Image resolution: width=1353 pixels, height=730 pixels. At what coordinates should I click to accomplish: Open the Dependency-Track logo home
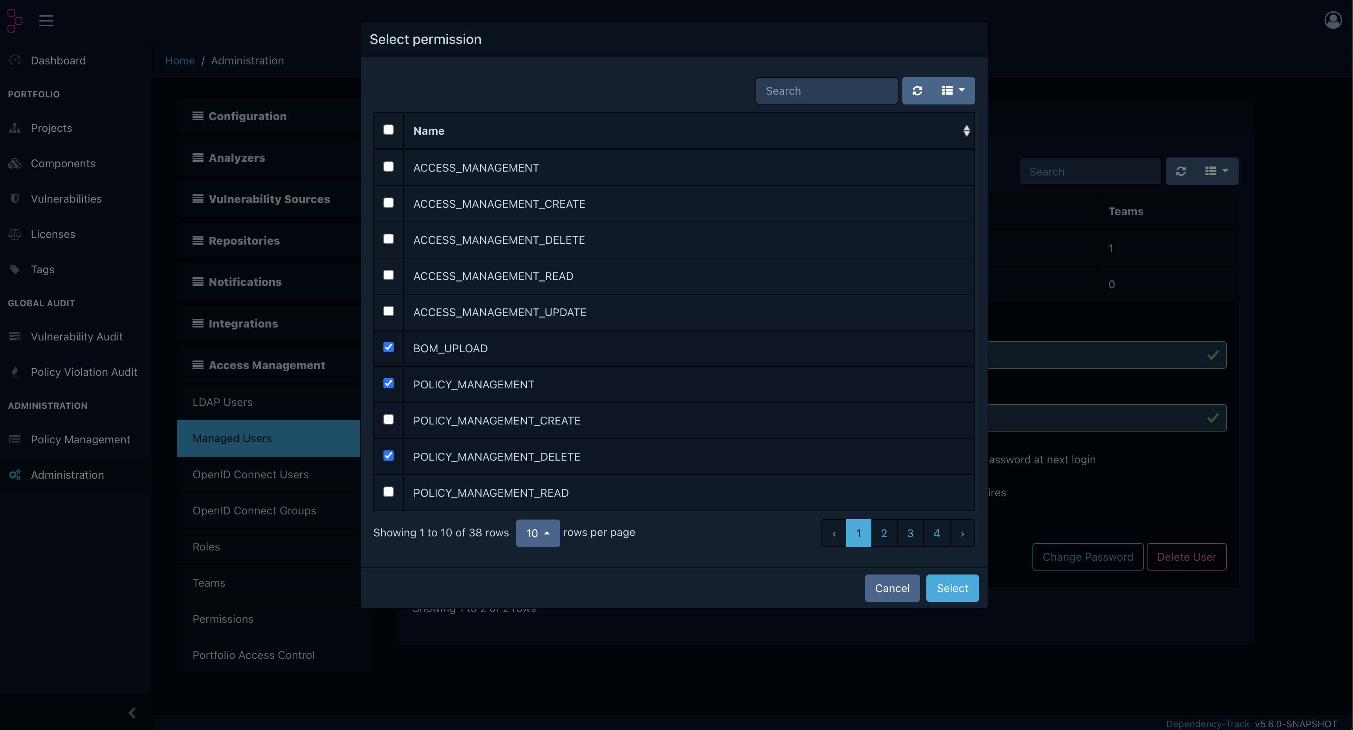(x=15, y=20)
